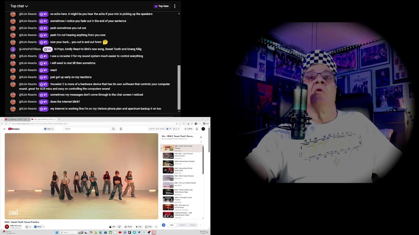Open chat options three-dot menu
The width and height of the screenshot is (419, 235).
175,6
